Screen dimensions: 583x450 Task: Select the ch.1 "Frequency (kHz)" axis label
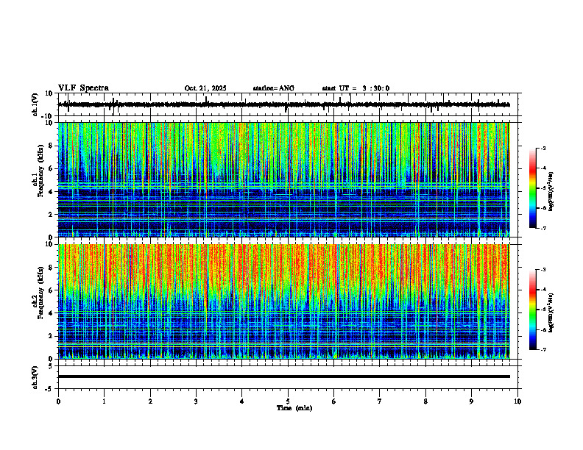point(40,171)
